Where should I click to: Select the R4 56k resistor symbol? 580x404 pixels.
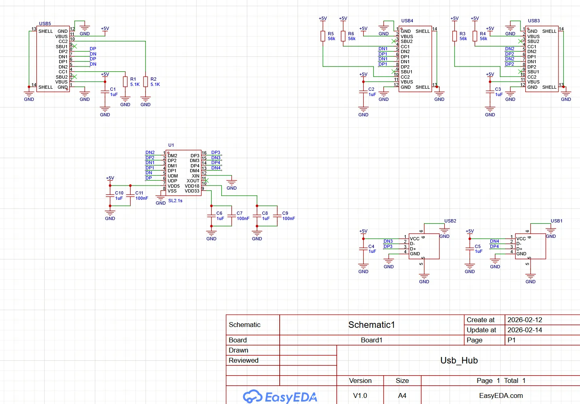[x=475, y=36]
